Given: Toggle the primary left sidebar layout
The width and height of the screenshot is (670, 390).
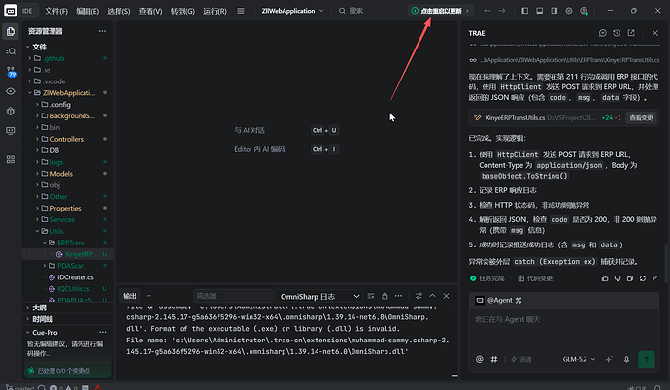Looking at the screenshot, I should pos(525,11).
